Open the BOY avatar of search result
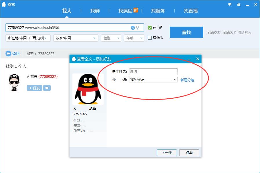This screenshot has height=173, width=260. [14, 82]
